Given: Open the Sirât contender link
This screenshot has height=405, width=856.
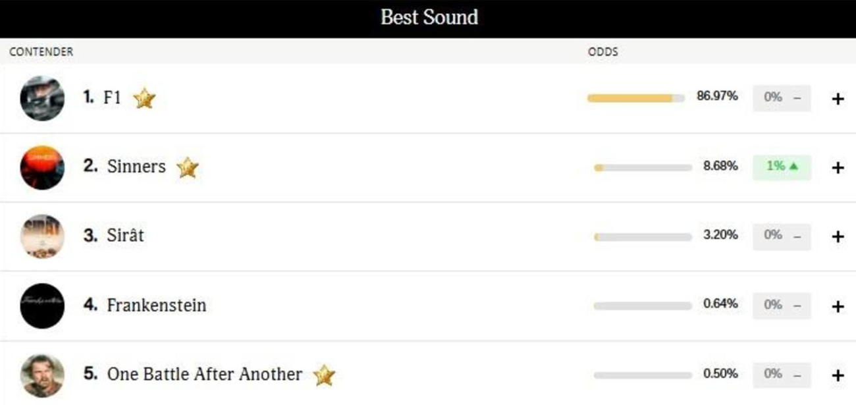Looking at the screenshot, I should tap(125, 236).
